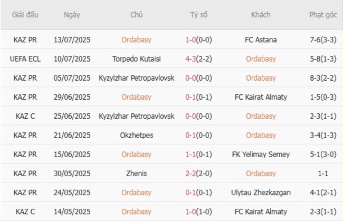Click the 13/07/2025 match date
The height and width of the screenshot is (222, 343).
click(72, 40)
